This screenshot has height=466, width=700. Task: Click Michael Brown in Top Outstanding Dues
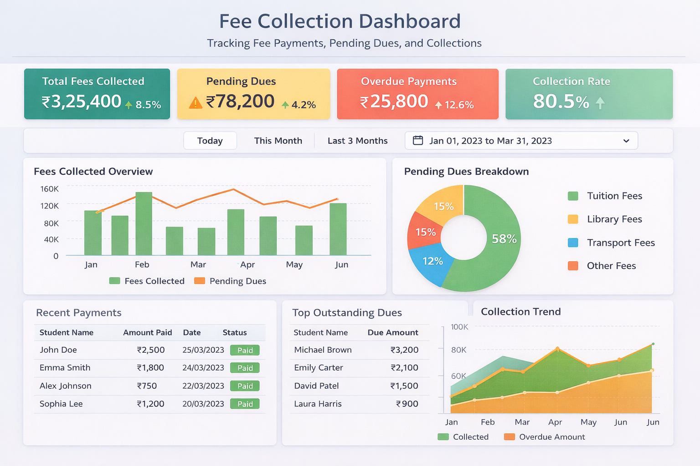(323, 350)
